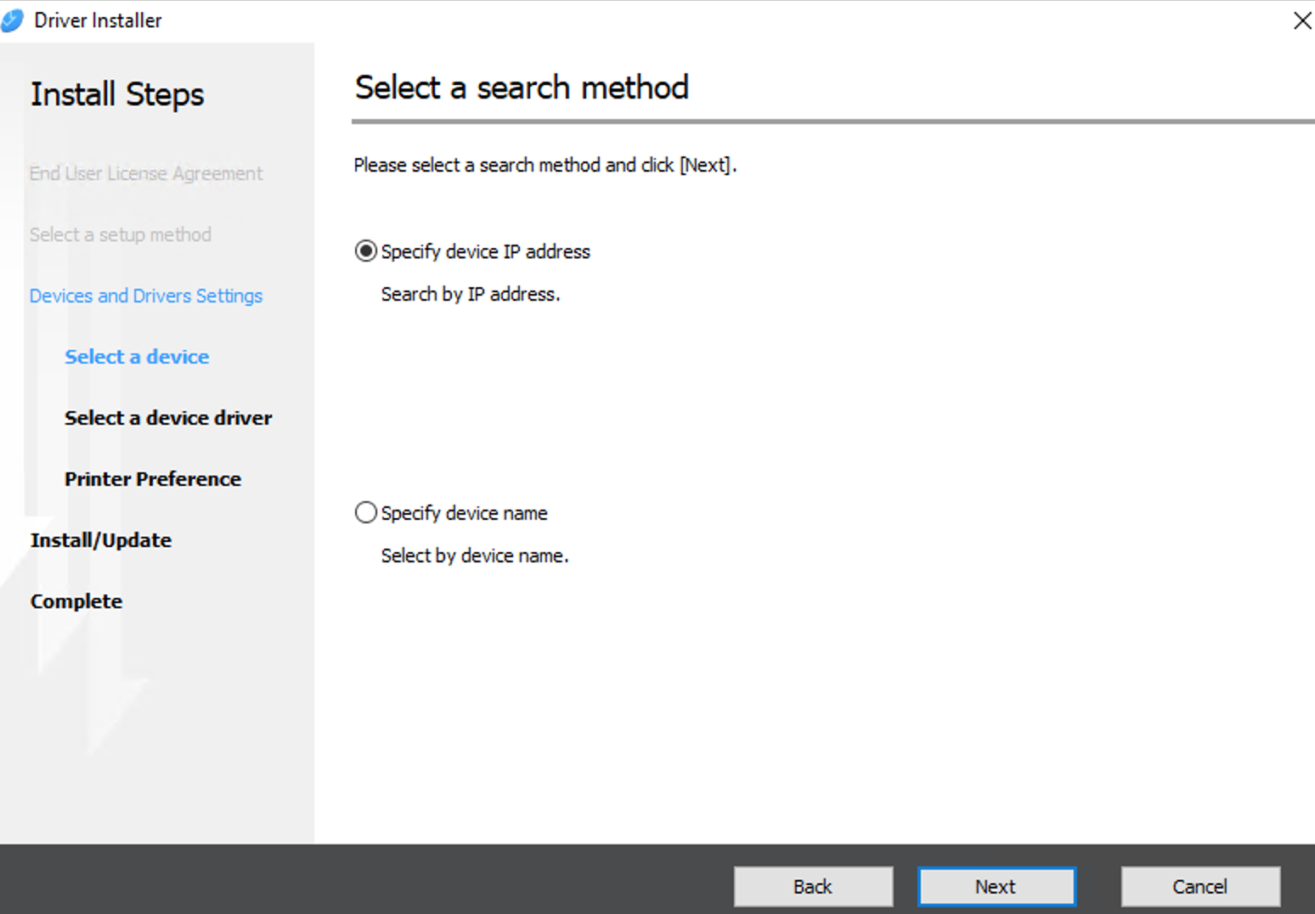The width and height of the screenshot is (1315, 914).
Task: Open the Devices and Drivers Settings step
Action: click(146, 296)
